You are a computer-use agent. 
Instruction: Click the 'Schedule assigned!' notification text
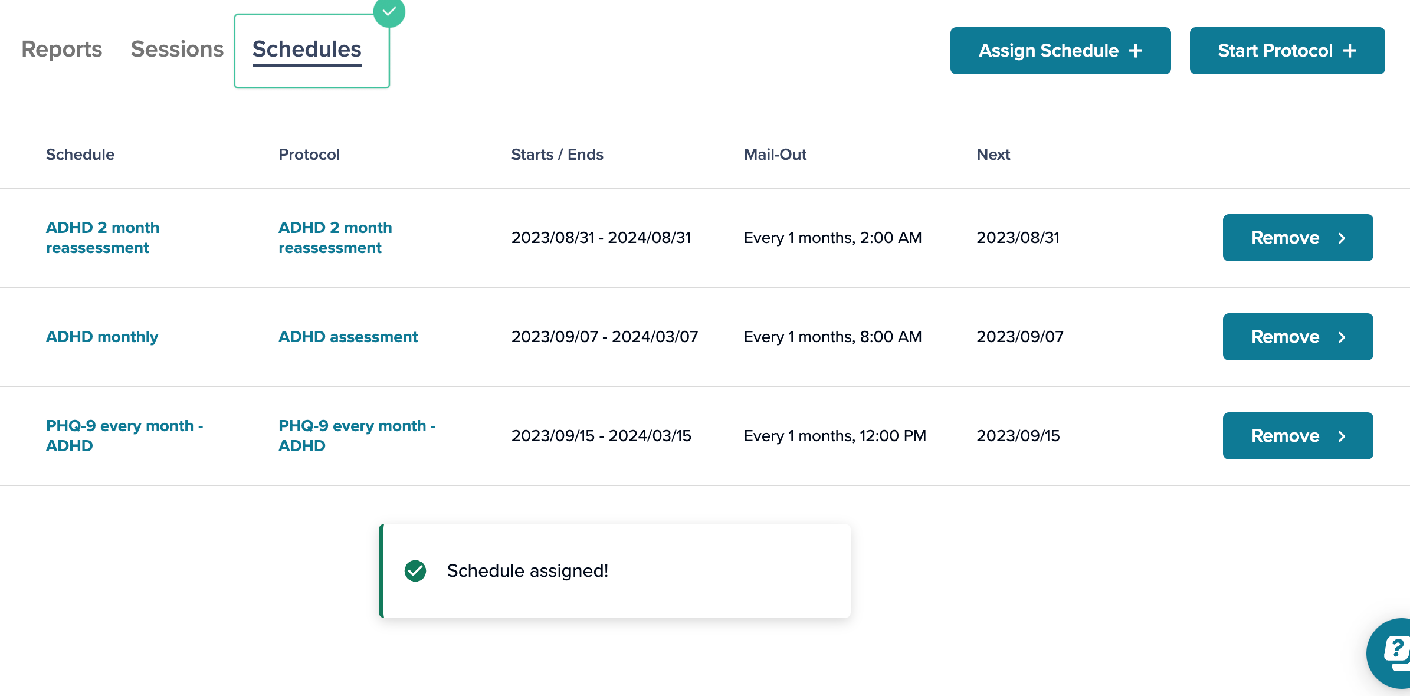[527, 571]
